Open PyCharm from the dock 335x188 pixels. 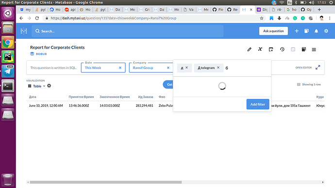[8, 57]
